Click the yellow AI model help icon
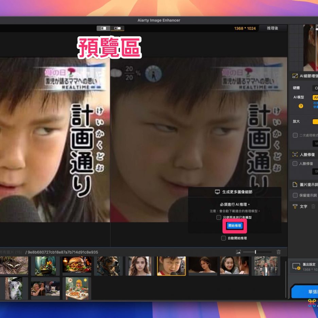The image size is (318, 318). [x=301, y=106]
